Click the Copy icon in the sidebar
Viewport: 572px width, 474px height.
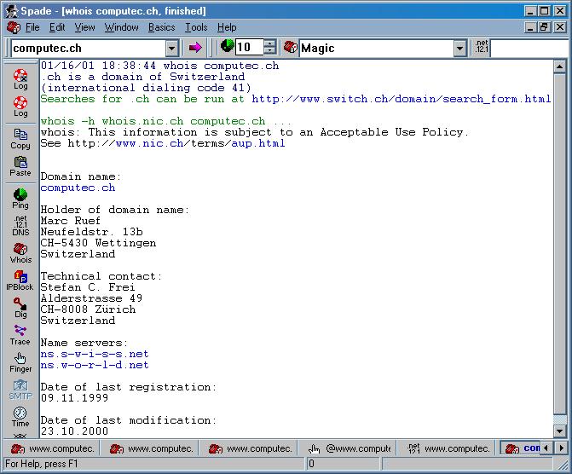tap(20, 139)
